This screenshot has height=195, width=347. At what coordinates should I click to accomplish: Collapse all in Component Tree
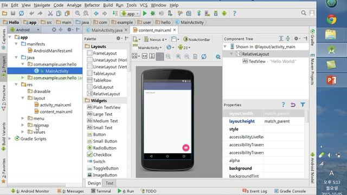(288, 38)
